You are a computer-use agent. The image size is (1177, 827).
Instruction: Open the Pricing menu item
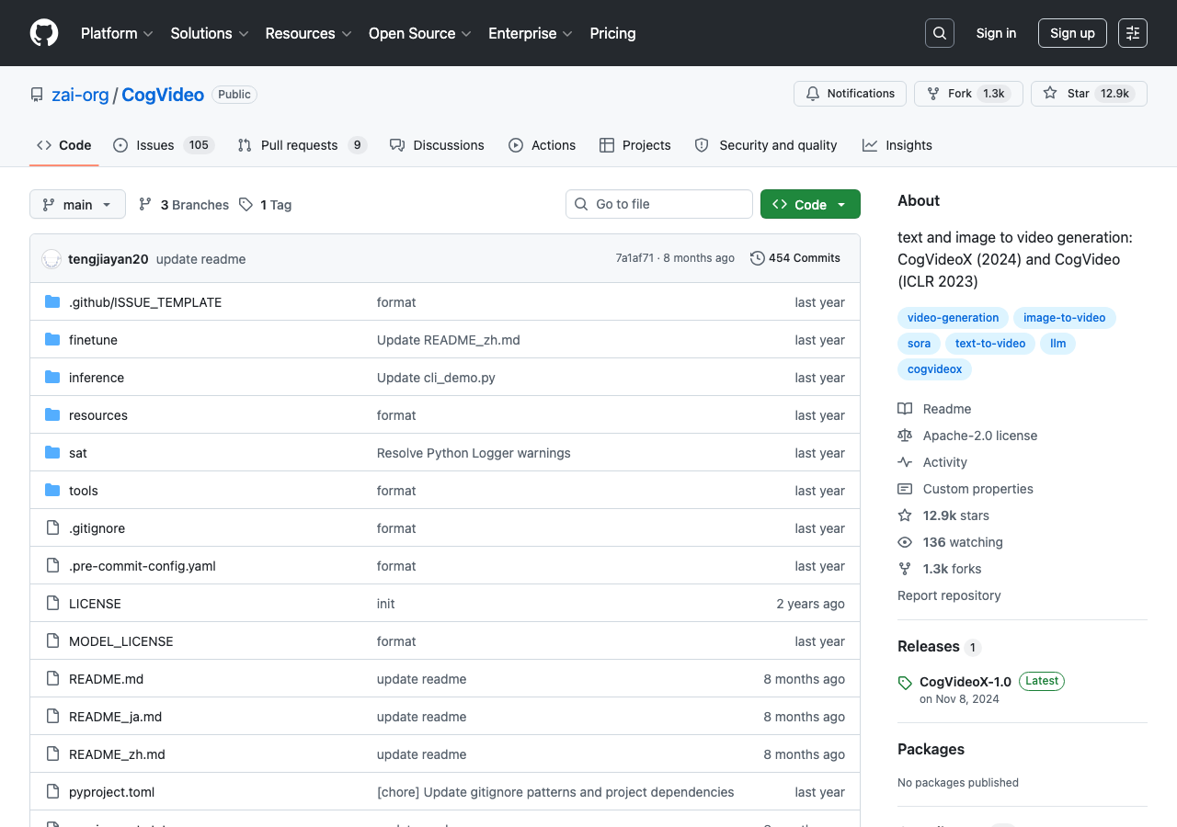point(612,33)
